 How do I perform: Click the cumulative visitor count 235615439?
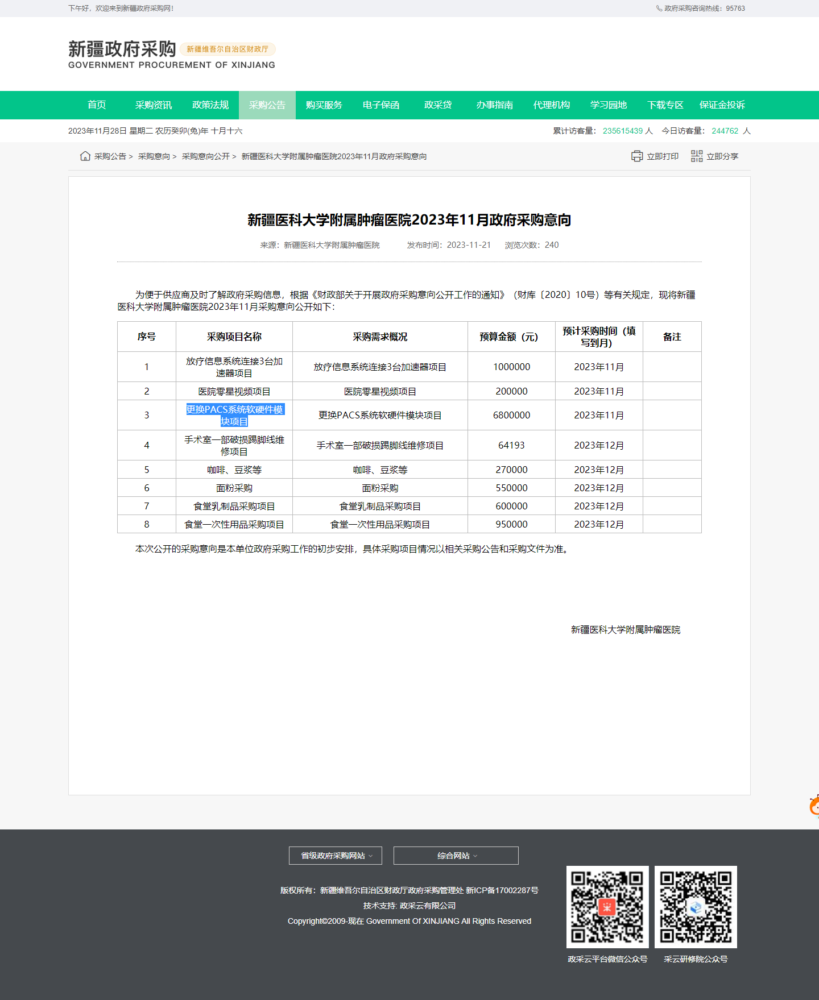click(x=623, y=131)
